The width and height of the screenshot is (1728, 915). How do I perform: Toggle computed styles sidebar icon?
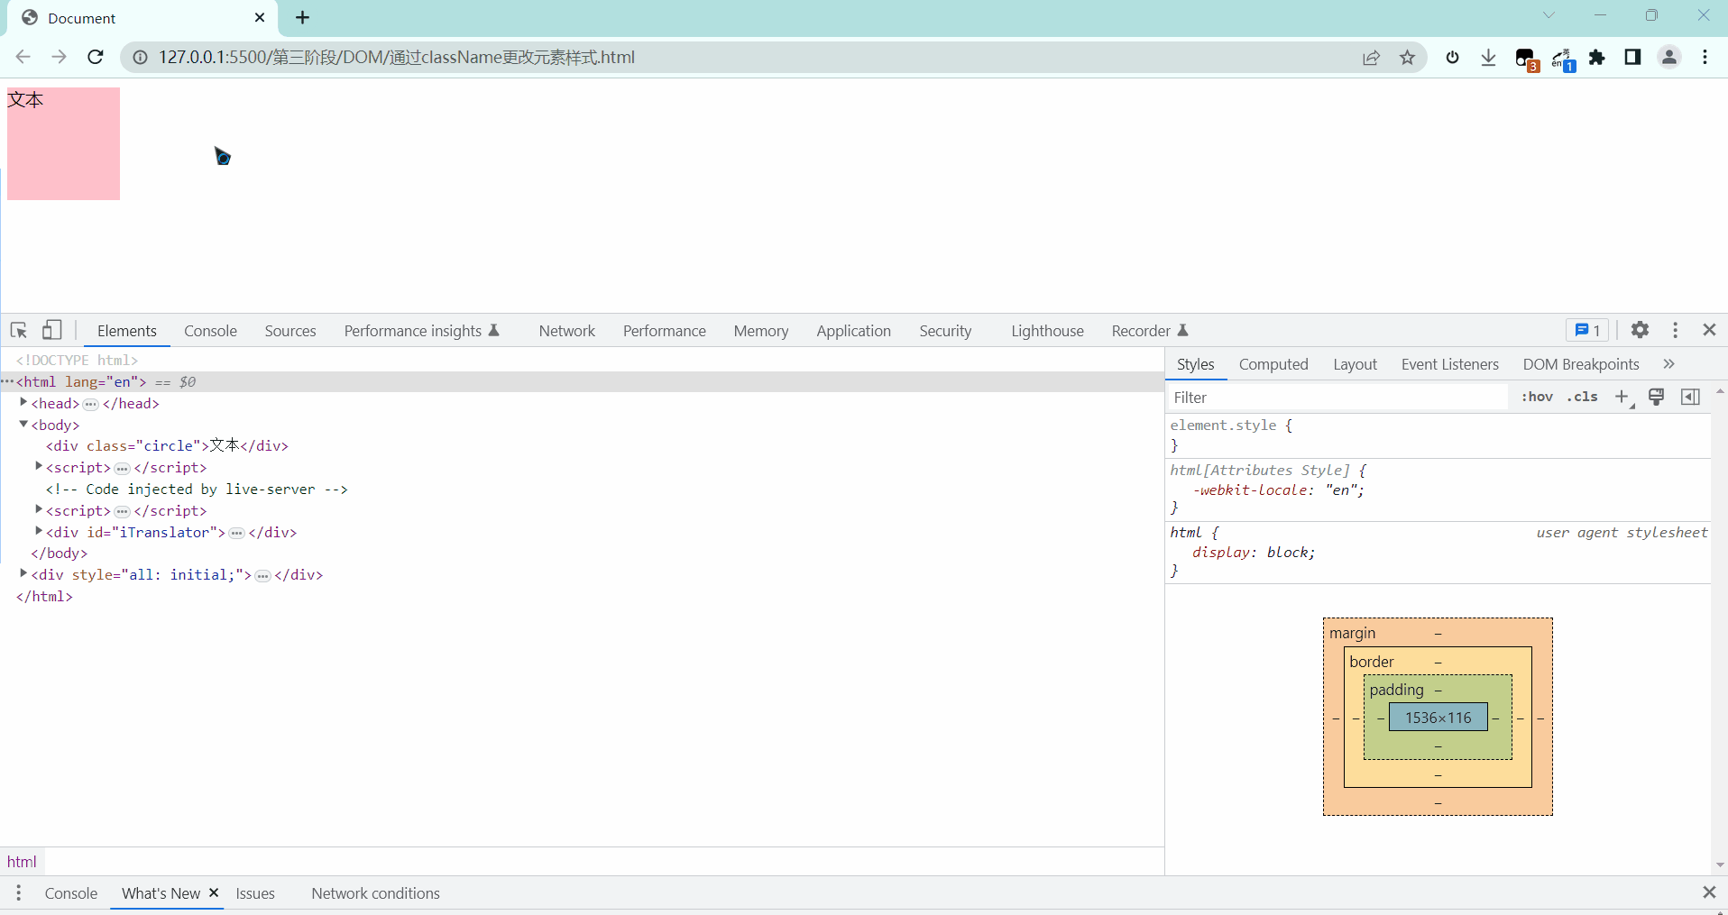coord(1690,397)
